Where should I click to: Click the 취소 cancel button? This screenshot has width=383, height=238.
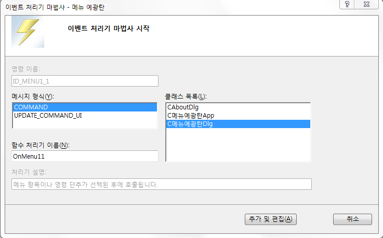point(352,219)
